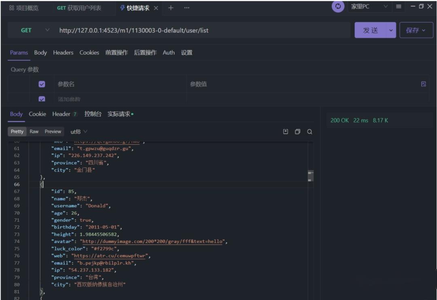Expand the 发送 button dropdown arrow
The image size is (437, 300).
point(391,30)
